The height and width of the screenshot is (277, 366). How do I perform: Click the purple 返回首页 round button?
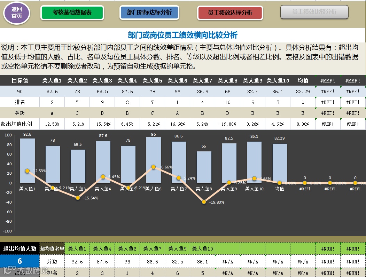[17, 13]
